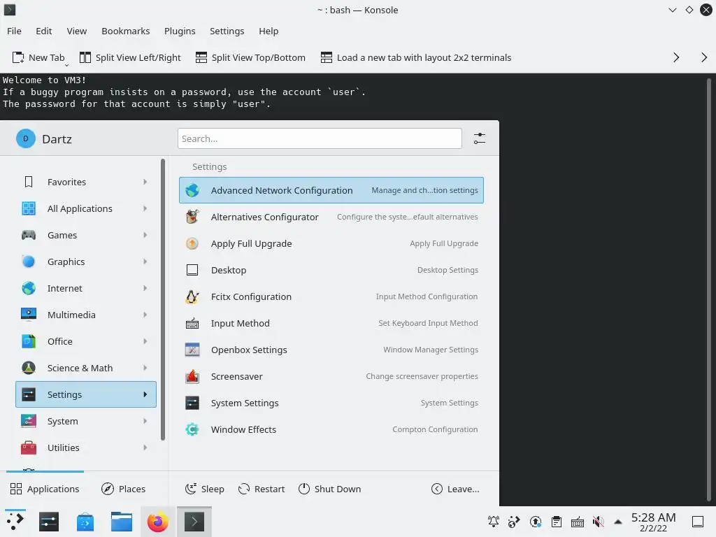Click Split View Top/Bottom
Screen dimensions: 716x537
coord(251,57)
